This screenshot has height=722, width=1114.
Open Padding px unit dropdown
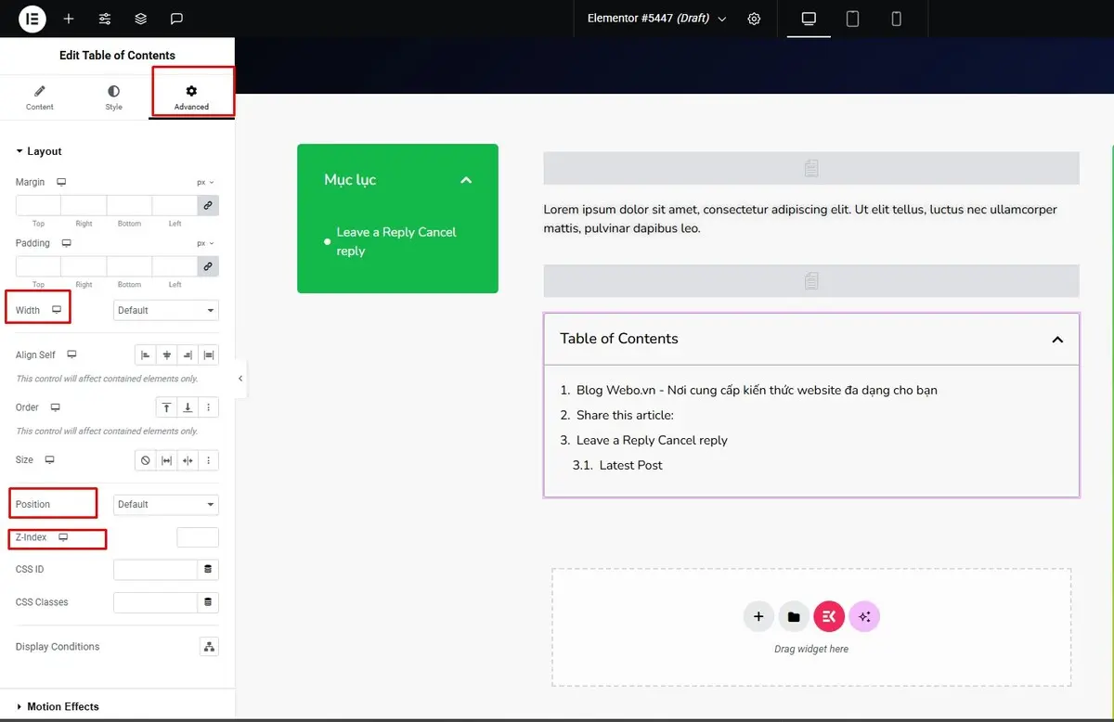click(205, 244)
